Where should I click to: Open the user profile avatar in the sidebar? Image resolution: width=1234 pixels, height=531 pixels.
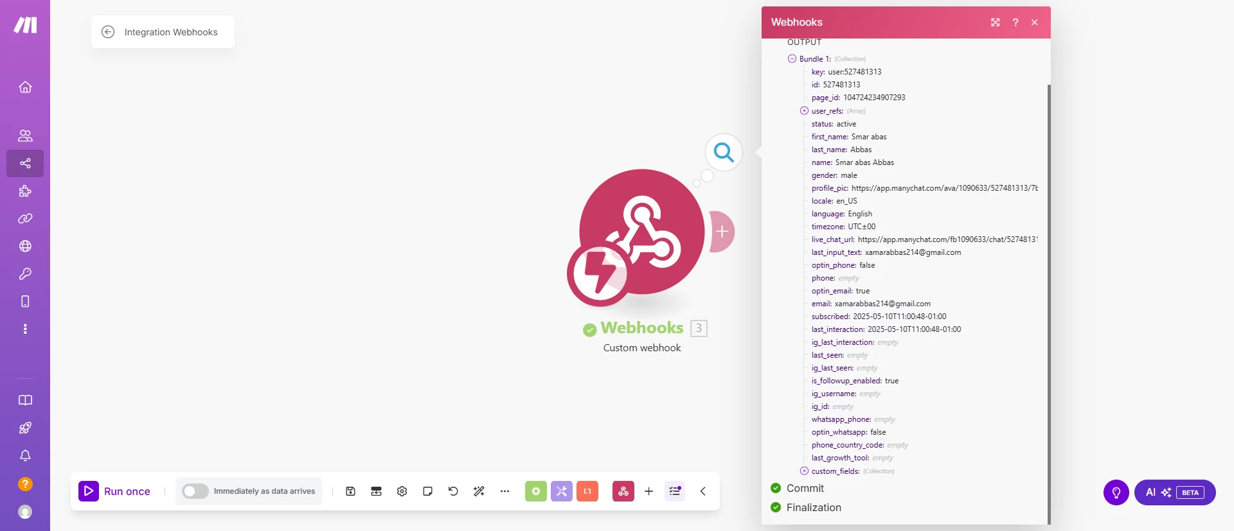click(x=25, y=512)
